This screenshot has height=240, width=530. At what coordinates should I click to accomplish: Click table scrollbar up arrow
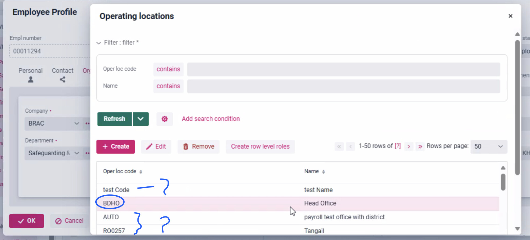[503, 168]
